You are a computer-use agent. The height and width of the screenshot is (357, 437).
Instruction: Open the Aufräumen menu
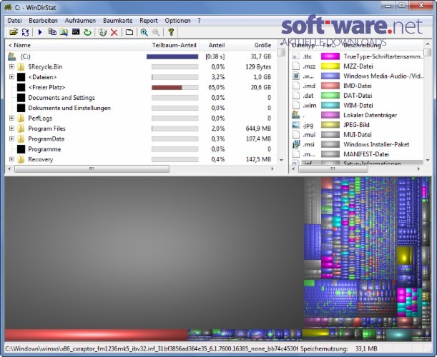(x=80, y=21)
